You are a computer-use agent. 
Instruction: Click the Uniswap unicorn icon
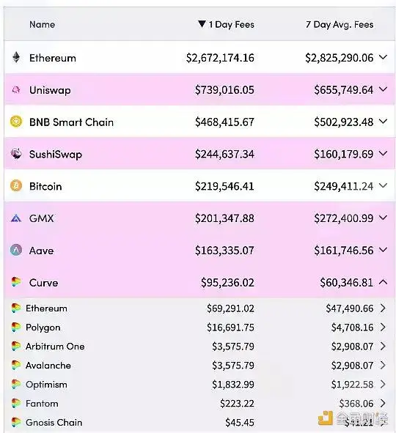pos(16,89)
